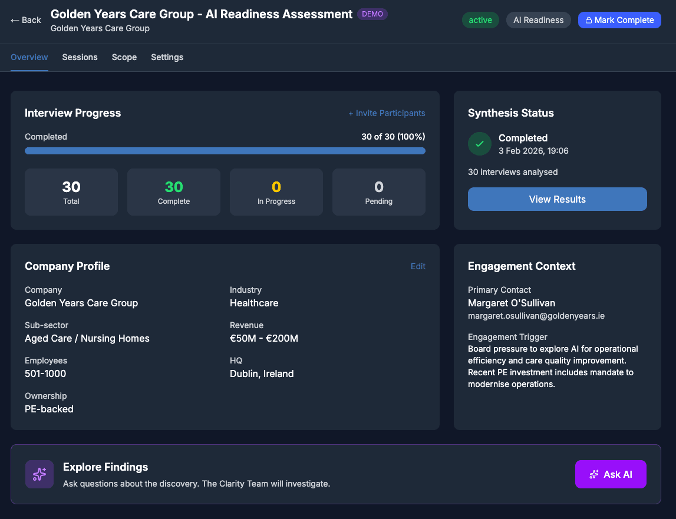Click the green active status badge
Screen dimensions: 676x519
(481, 20)
